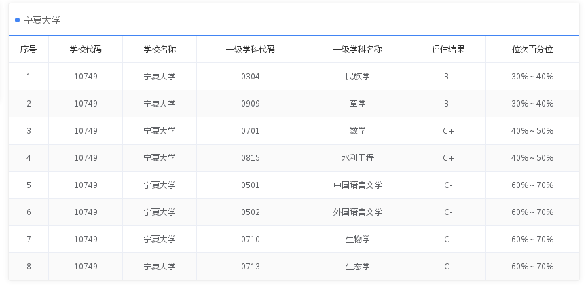Viewport: 586px width, 285px height.
Task: Click the 评估结果 column header
Action: (x=448, y=50)
